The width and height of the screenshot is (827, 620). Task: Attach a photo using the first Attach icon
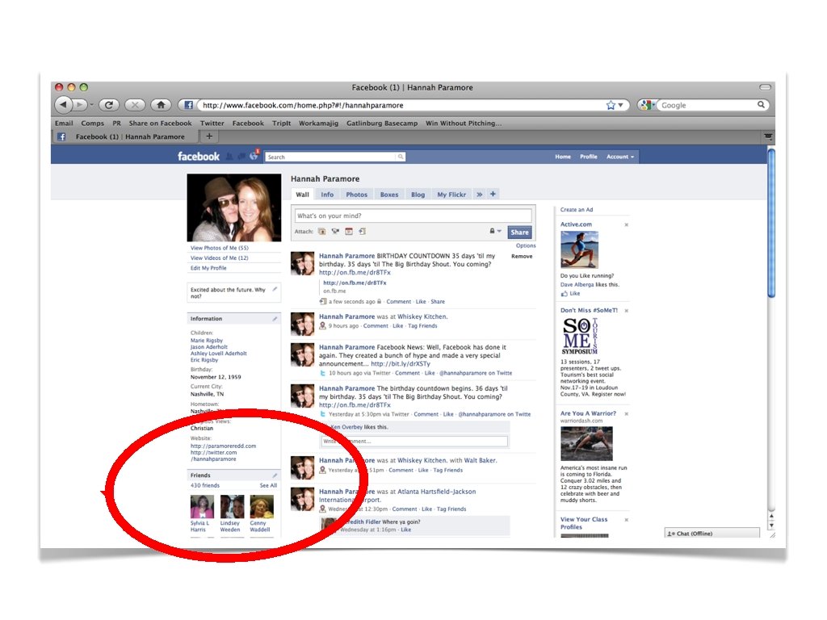click(x=321, y=231)
